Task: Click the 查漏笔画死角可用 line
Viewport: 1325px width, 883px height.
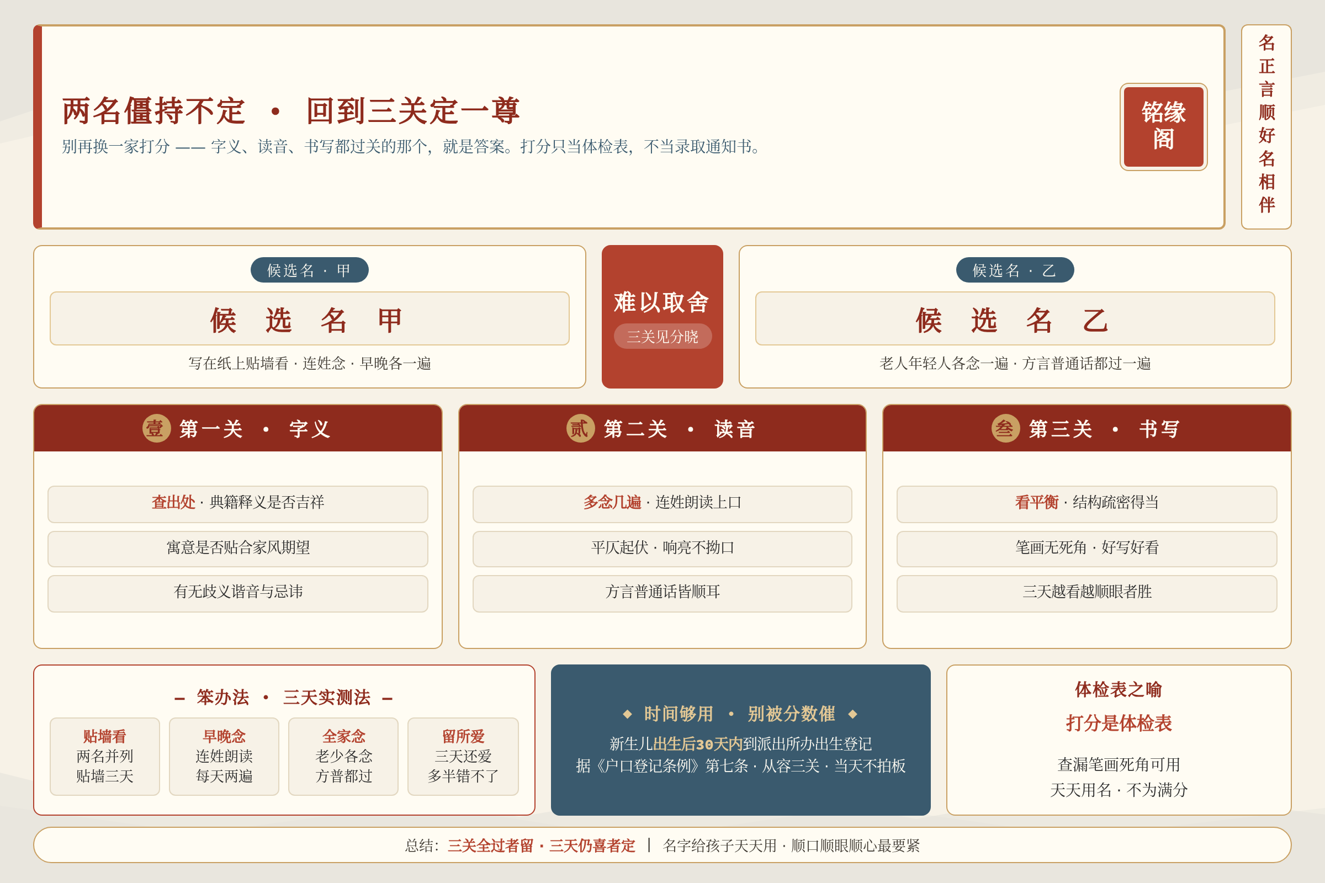Action: click(x=1119, y=765)
